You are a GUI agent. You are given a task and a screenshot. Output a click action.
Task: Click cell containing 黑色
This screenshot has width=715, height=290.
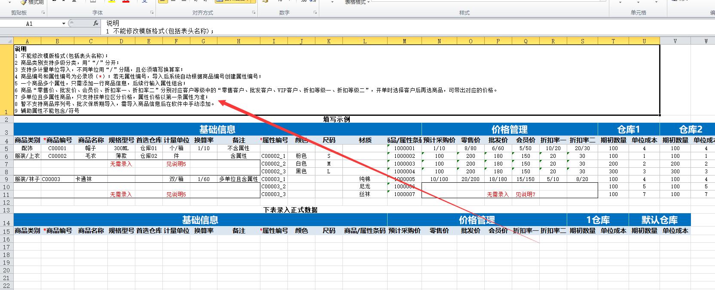[x=301, y=172]
